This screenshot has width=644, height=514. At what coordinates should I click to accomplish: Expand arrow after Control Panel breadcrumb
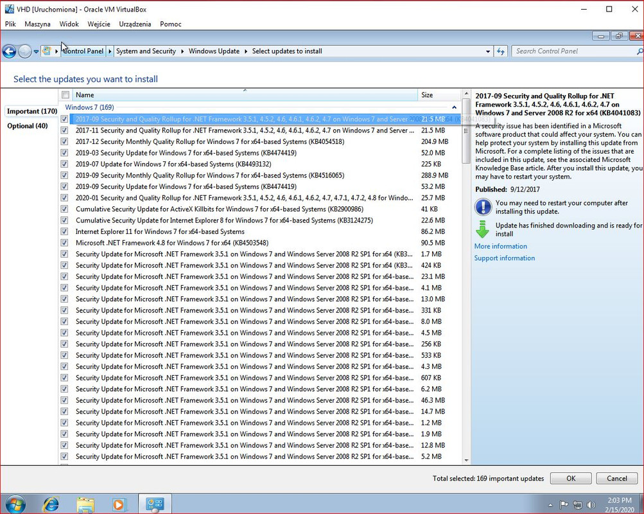click(x=110, y=51)
